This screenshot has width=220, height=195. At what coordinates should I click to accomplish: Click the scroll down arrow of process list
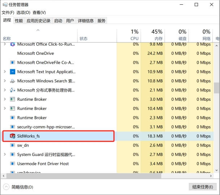pyautogui.click(x=216, y=170)
